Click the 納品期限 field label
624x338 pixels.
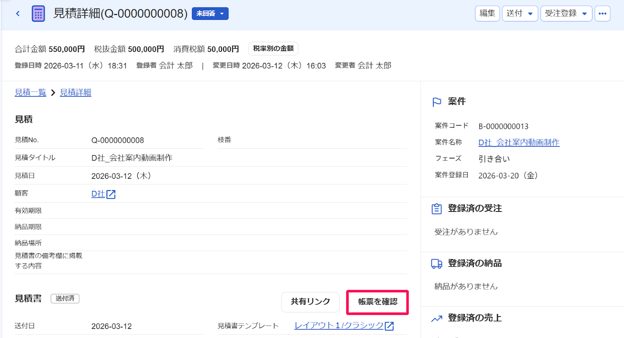[28, 227]
